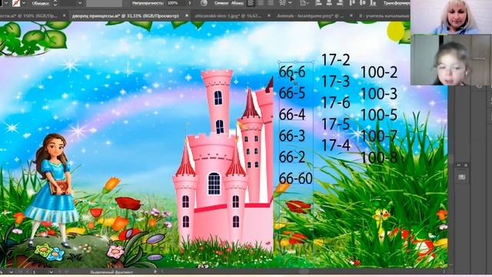Click the 66-60 text line
This screenshot has height=277, width=492.
[295, 179]
